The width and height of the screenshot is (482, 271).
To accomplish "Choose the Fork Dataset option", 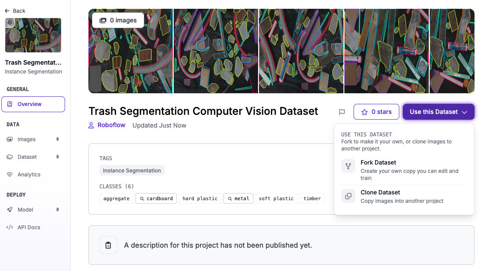I will tap(378, 163).
